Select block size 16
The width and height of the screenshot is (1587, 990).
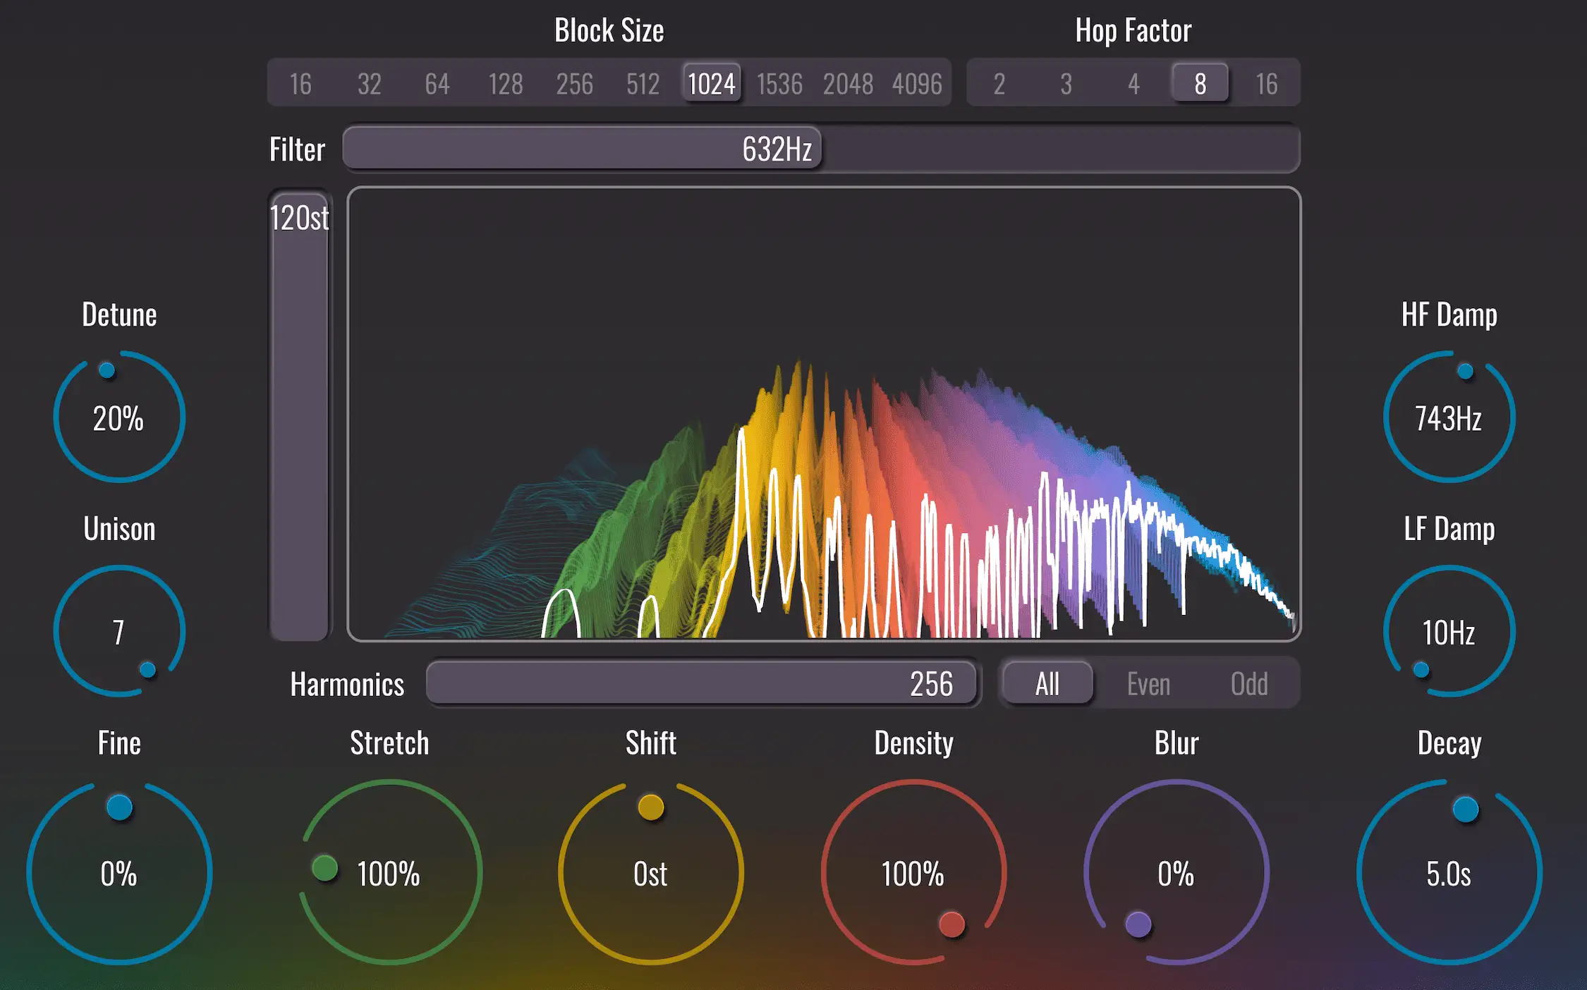(300, 84)
